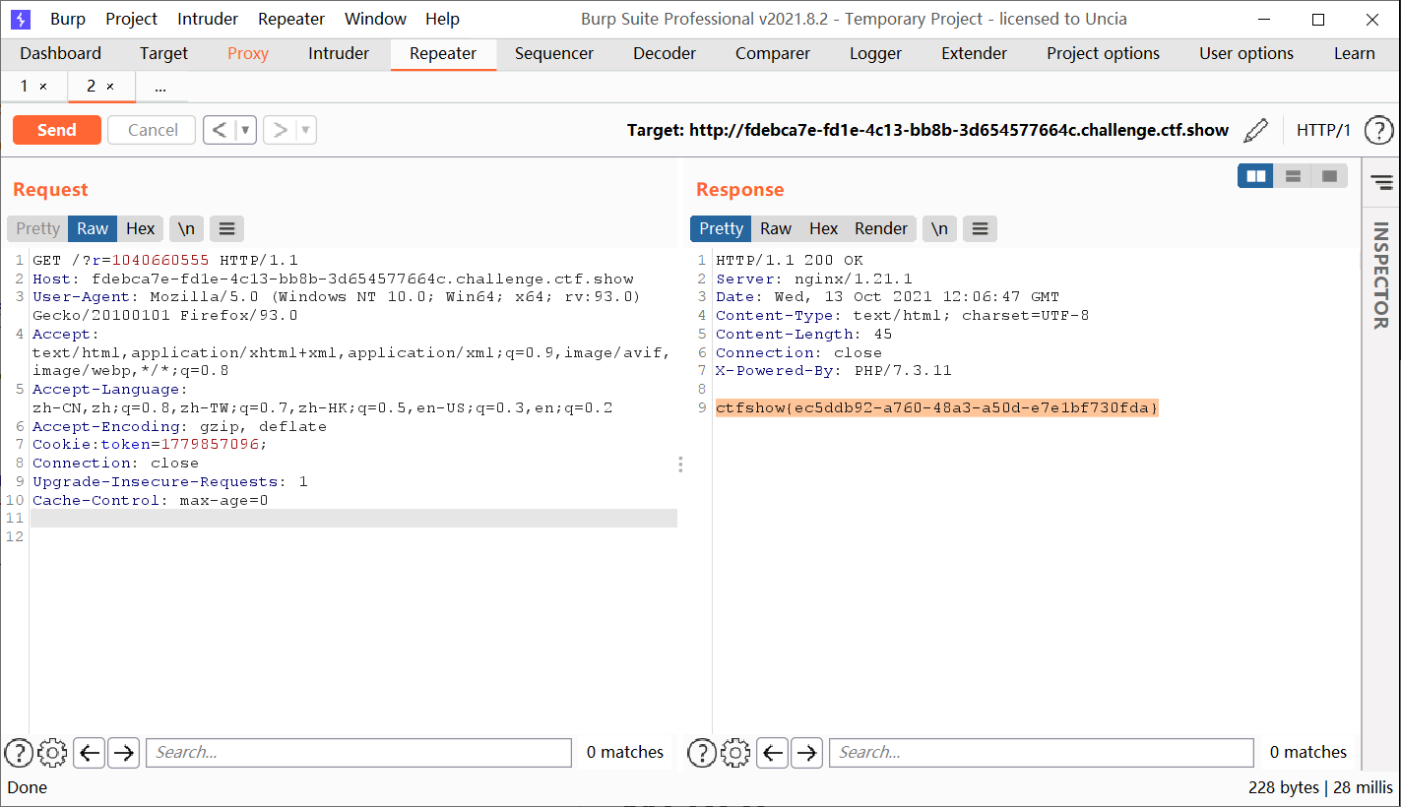Open the User options tab
Viewport: 1401px width, 807px height.
[1246, 53]
